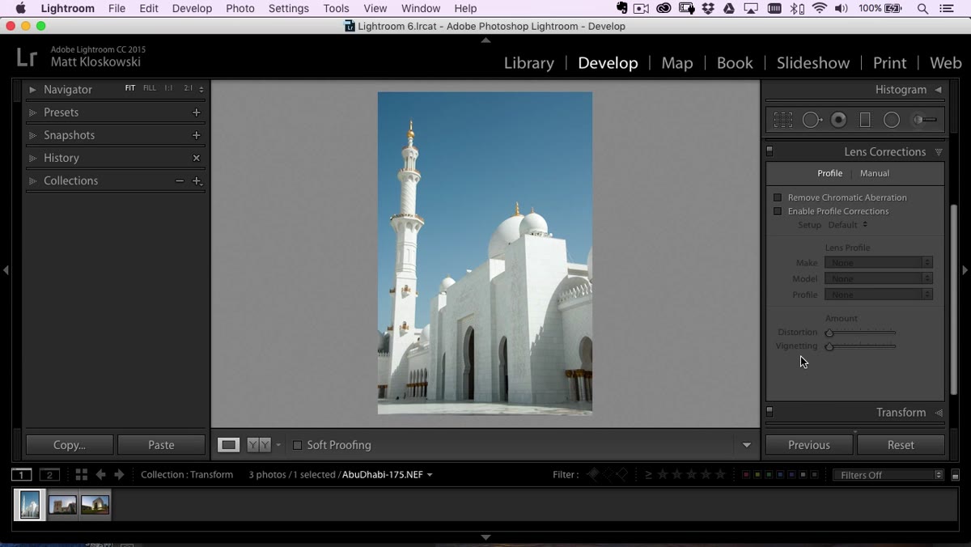
Task: Open the Develop menu in menu bar
Action: (192, 8)
